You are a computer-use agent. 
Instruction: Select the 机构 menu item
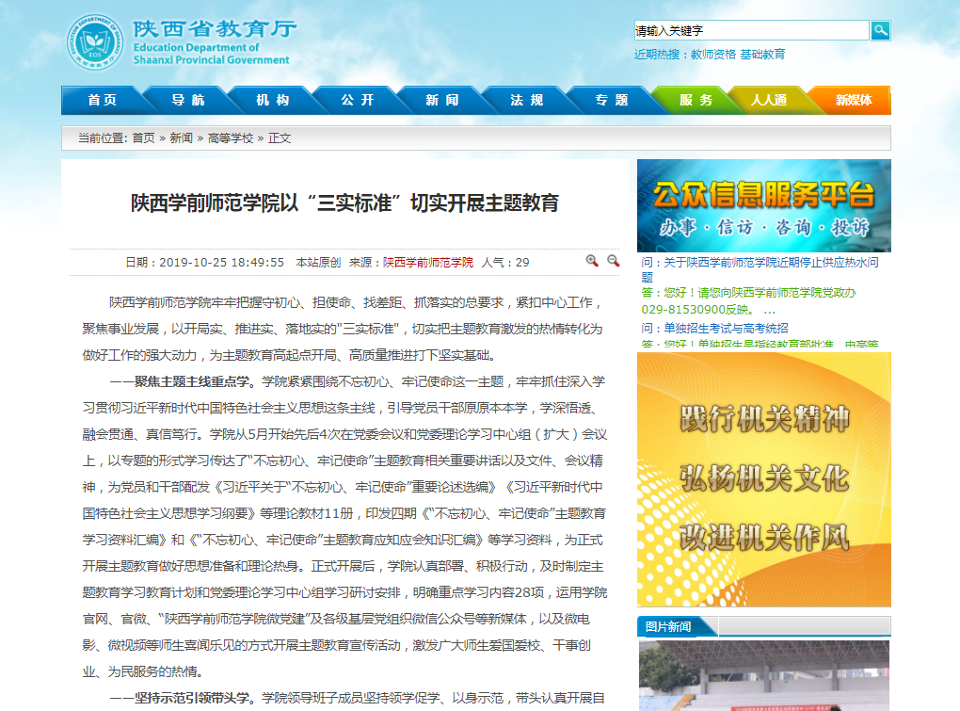coord(272,100)
